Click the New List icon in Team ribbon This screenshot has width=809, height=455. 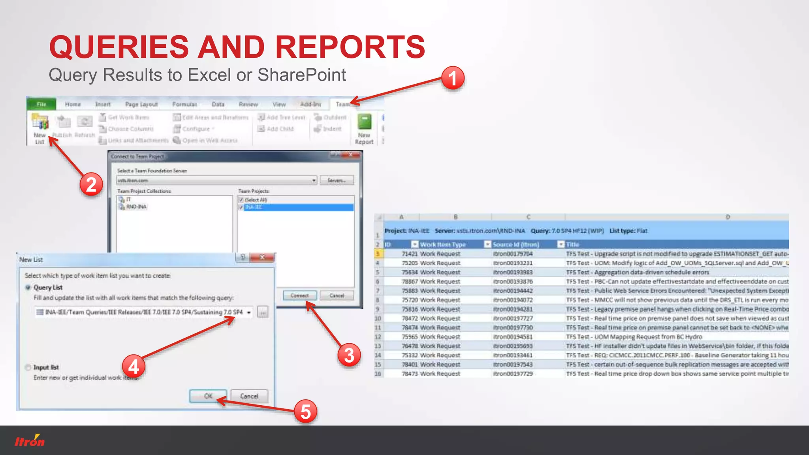pyautogui.click(x=40, y=129)
